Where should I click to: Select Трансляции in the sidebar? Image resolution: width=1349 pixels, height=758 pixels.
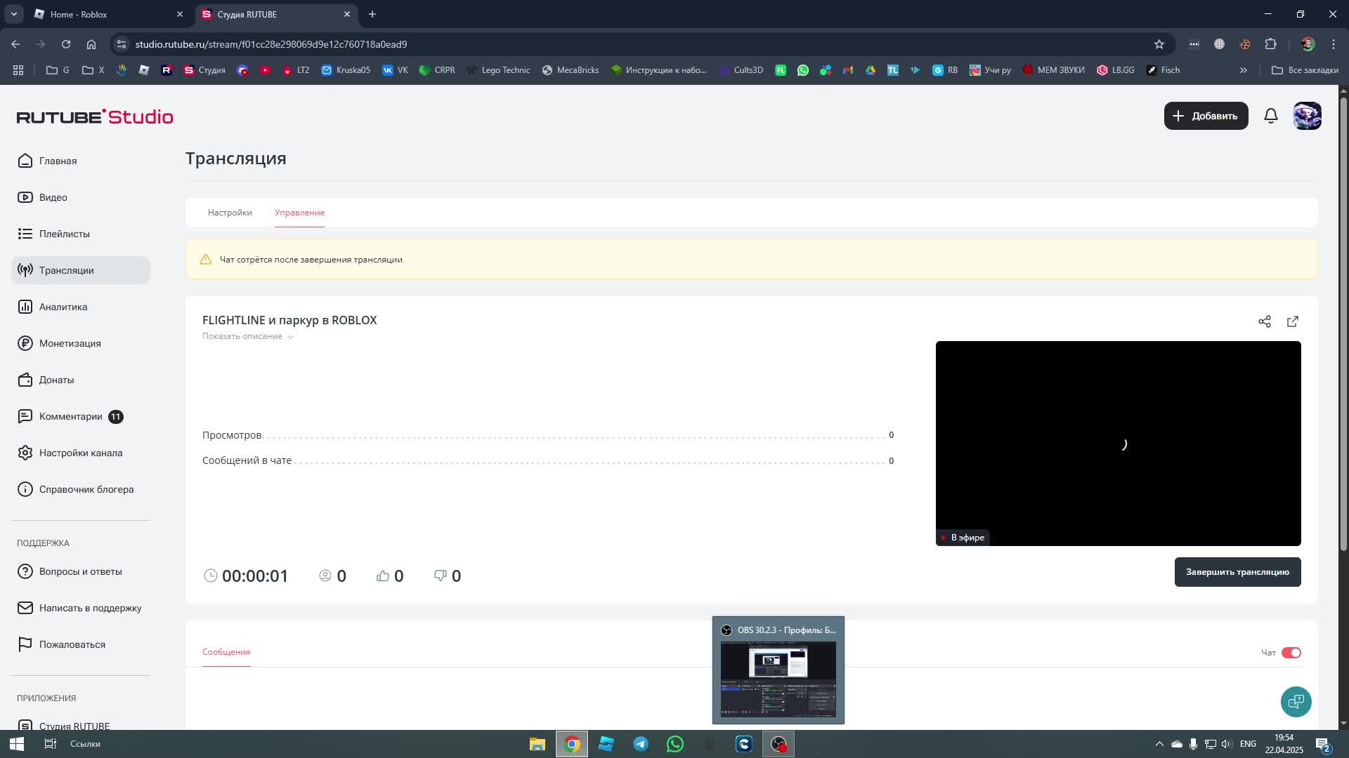pos(80,270)
